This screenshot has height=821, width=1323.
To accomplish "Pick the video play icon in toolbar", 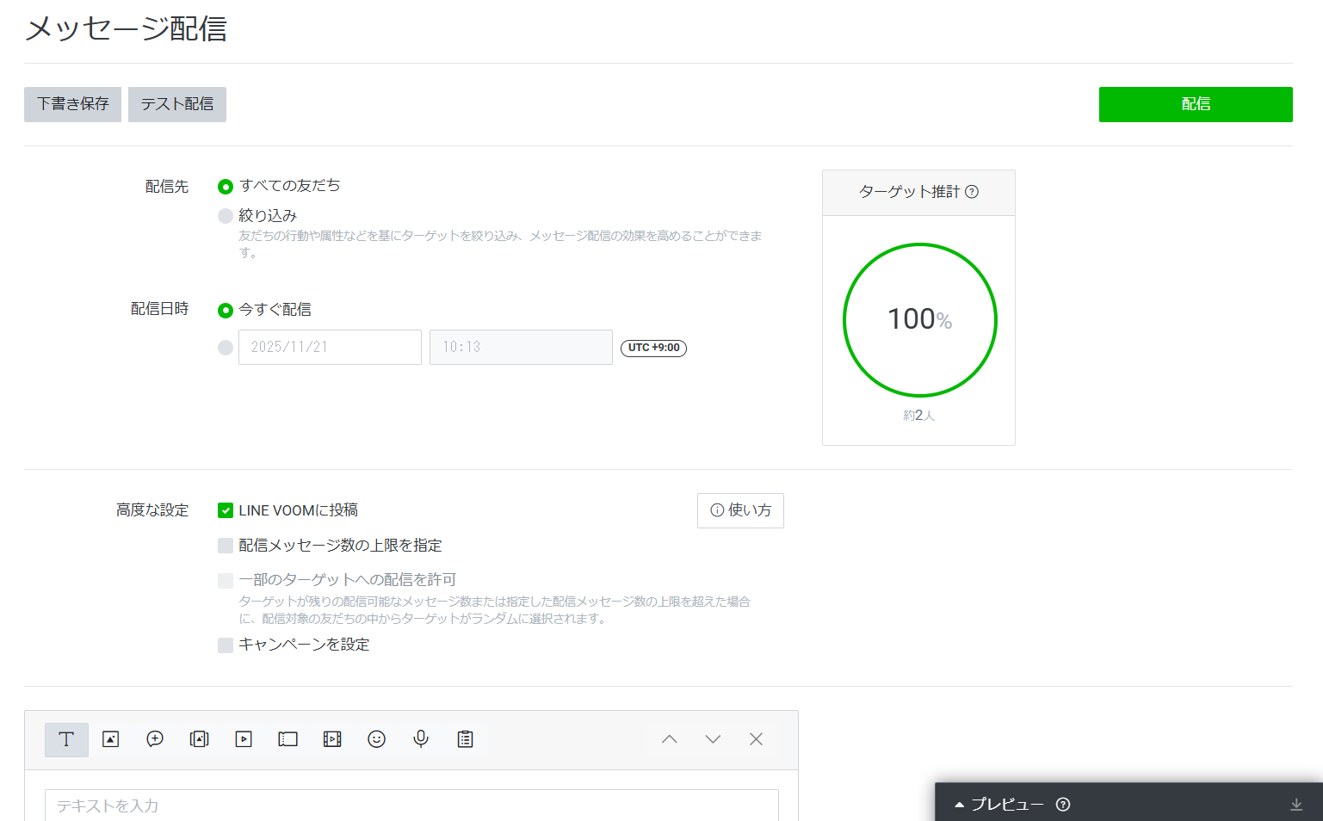I will [244, 739].
